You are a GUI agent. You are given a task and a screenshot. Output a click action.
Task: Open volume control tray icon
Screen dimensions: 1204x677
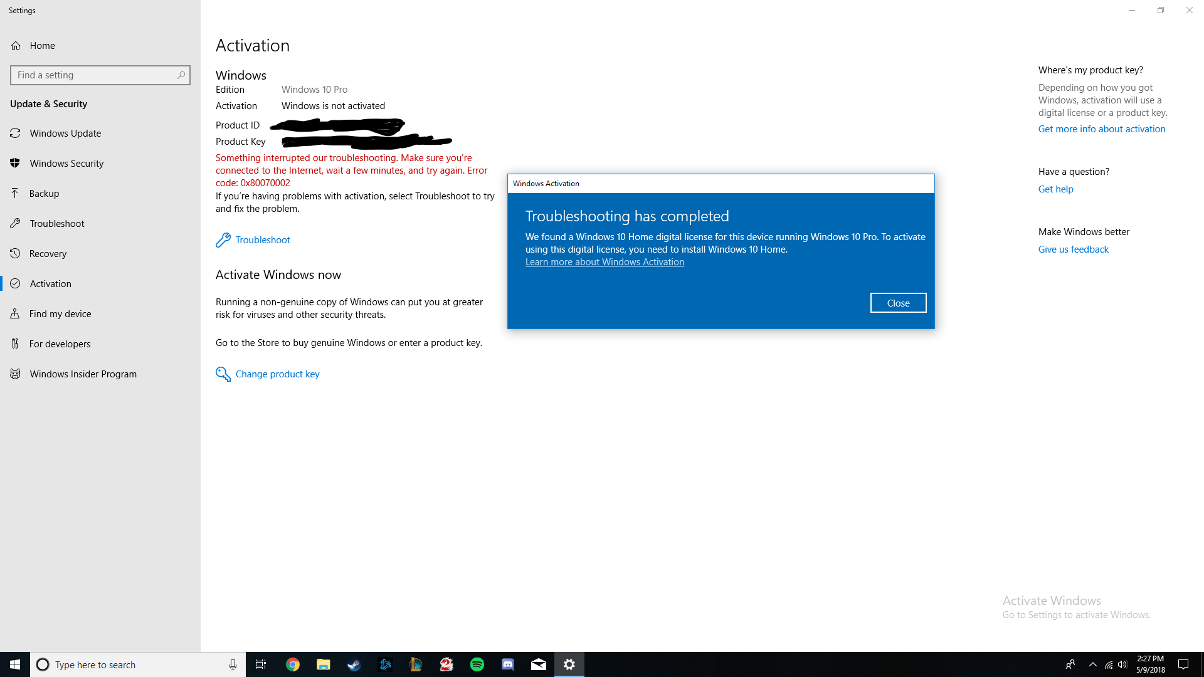[x=1122, y=664]
